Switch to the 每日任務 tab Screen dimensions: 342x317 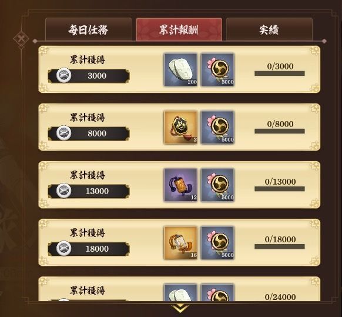click(x=88, y=29)
